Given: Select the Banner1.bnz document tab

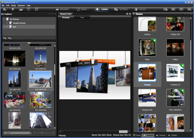Looking at the screenshot, I should coord(66,14).
